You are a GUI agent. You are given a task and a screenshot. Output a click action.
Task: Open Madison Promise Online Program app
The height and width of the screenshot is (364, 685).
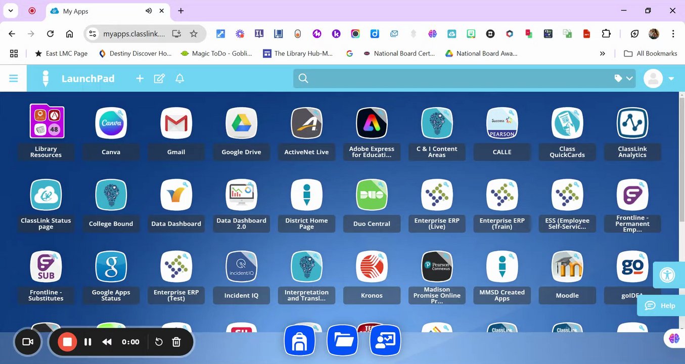[437, 266]
